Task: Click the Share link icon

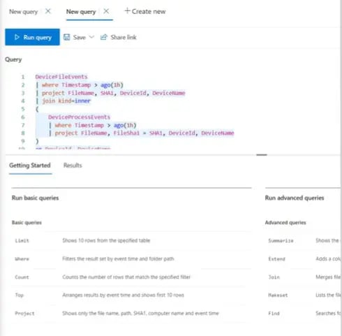Action: [x=104, y=37]
